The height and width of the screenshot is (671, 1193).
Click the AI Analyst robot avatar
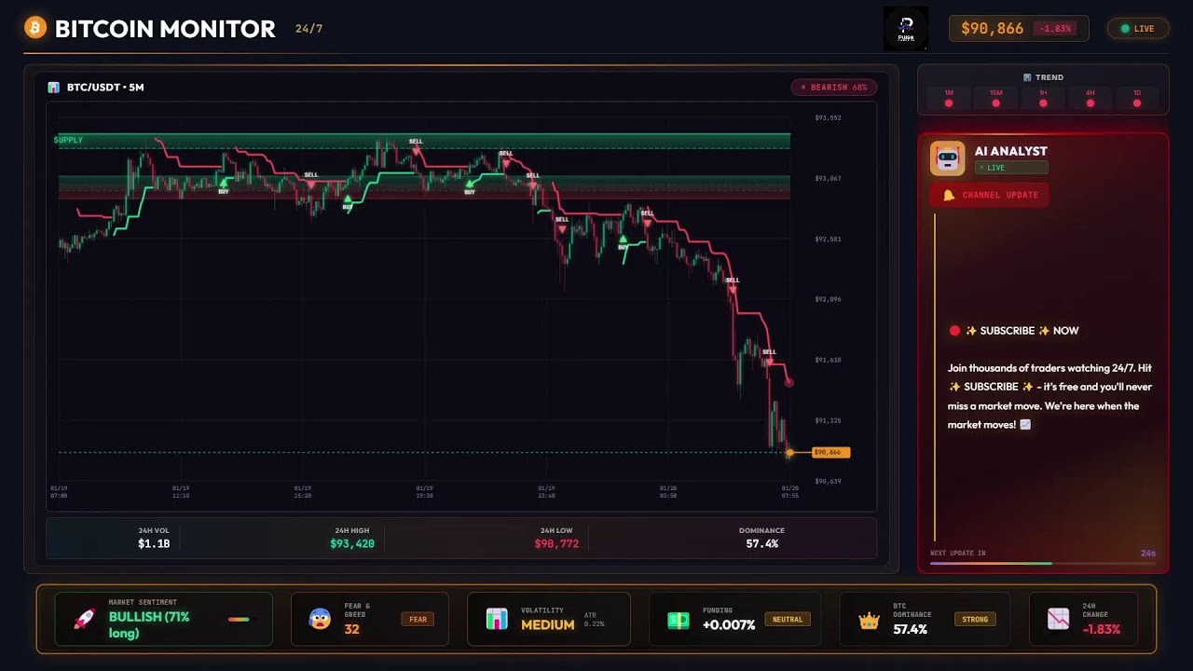point(948,158)
